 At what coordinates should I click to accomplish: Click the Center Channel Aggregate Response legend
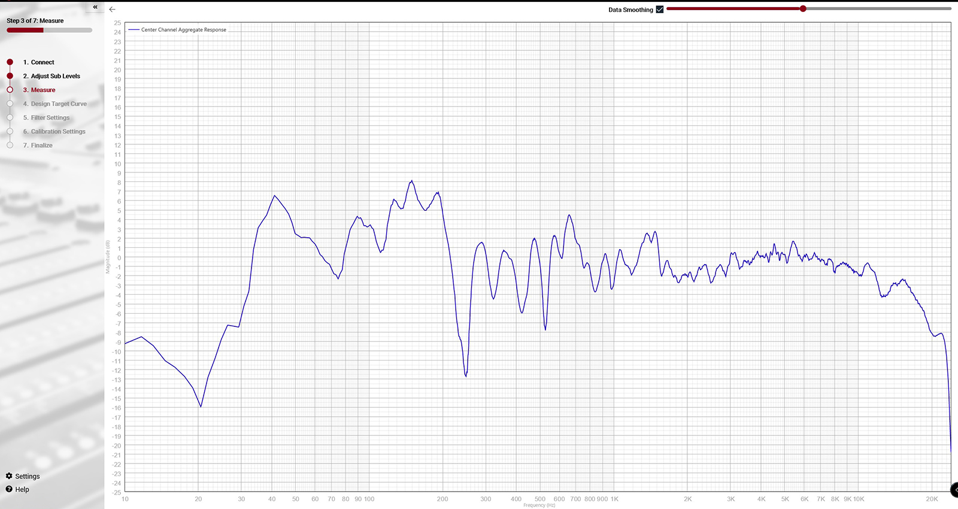(x=177, y=29)
